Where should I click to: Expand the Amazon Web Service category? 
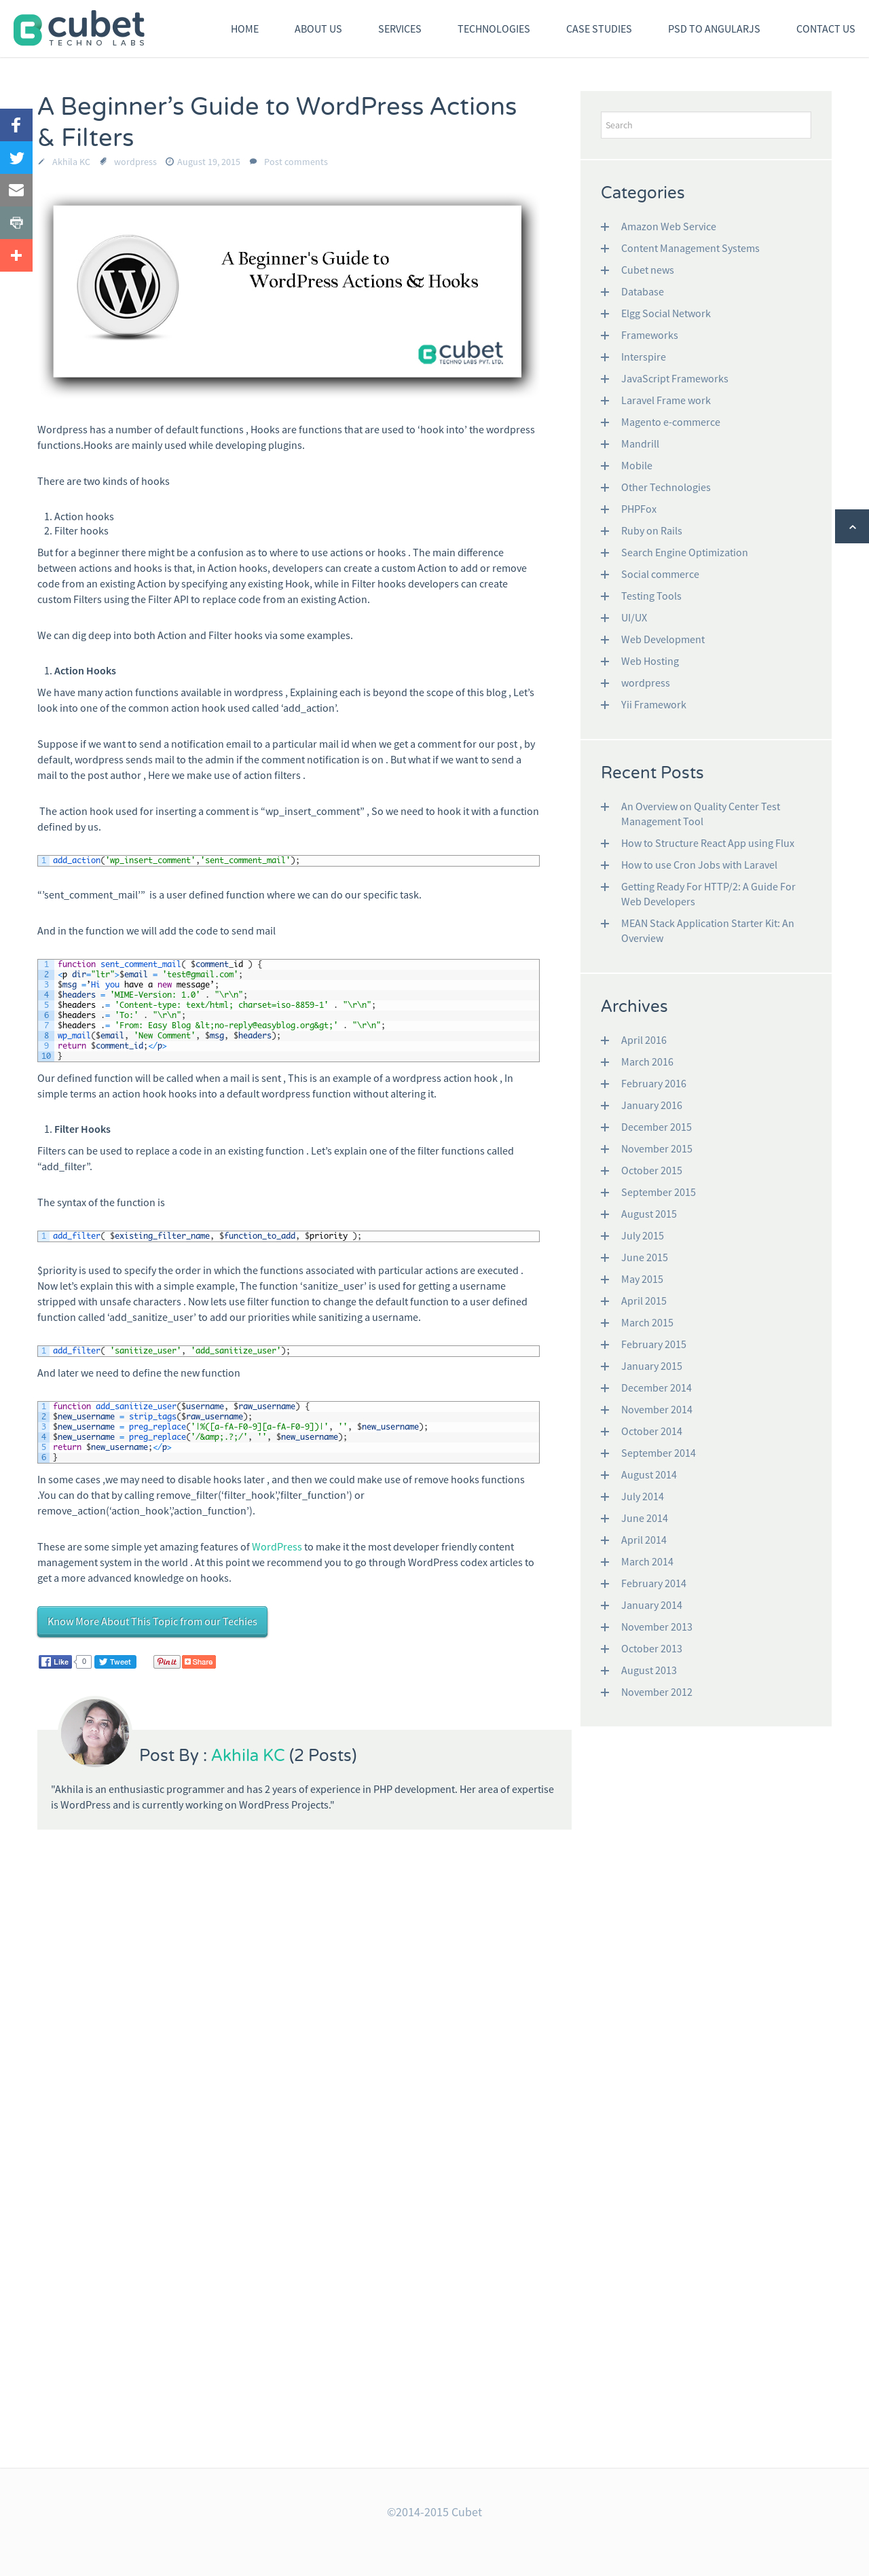click(604, 227)
